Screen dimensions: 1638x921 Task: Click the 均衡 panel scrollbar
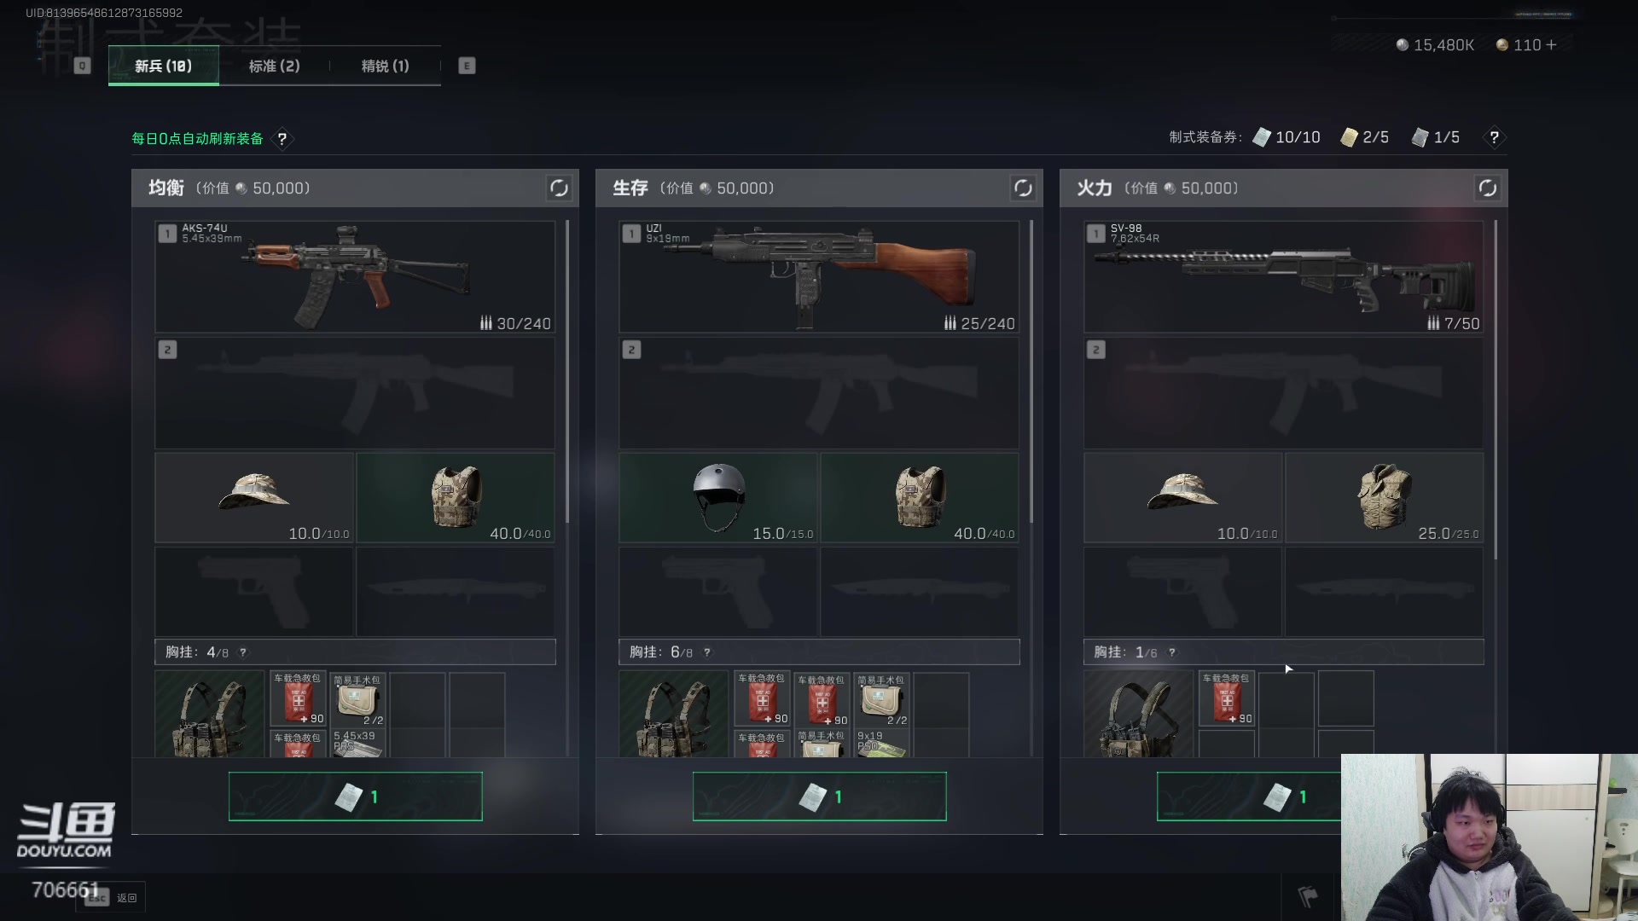pos(567,372)
